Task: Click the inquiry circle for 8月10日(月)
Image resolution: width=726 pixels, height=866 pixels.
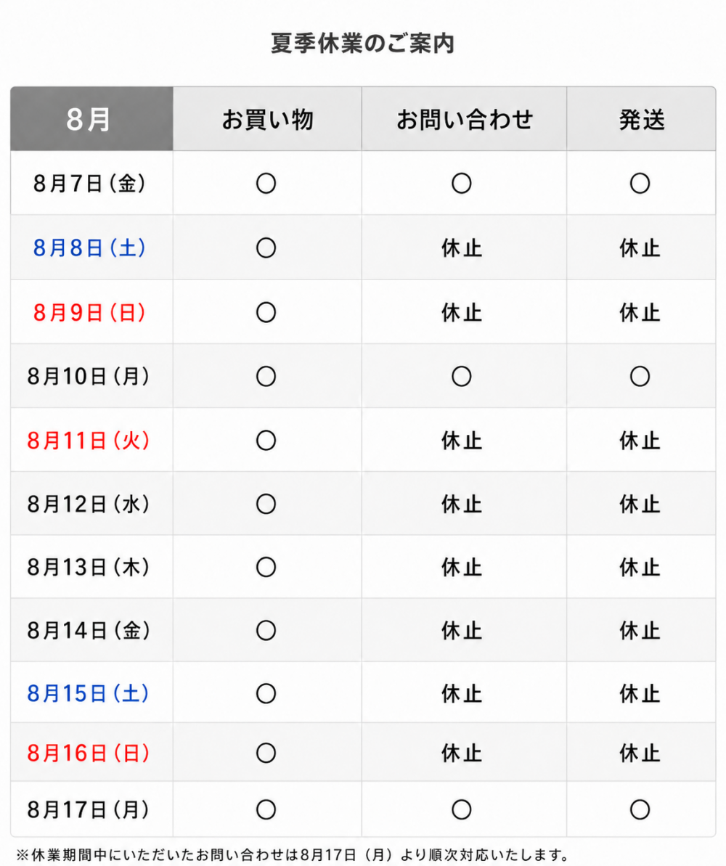Action: coord(461,377)
